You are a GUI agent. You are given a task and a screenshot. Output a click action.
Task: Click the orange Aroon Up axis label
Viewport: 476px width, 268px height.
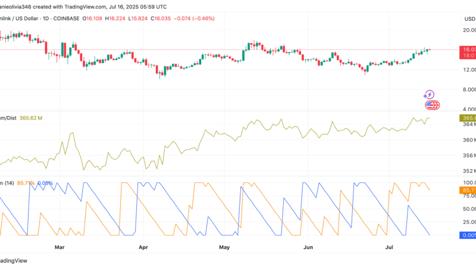click(468, 190)
